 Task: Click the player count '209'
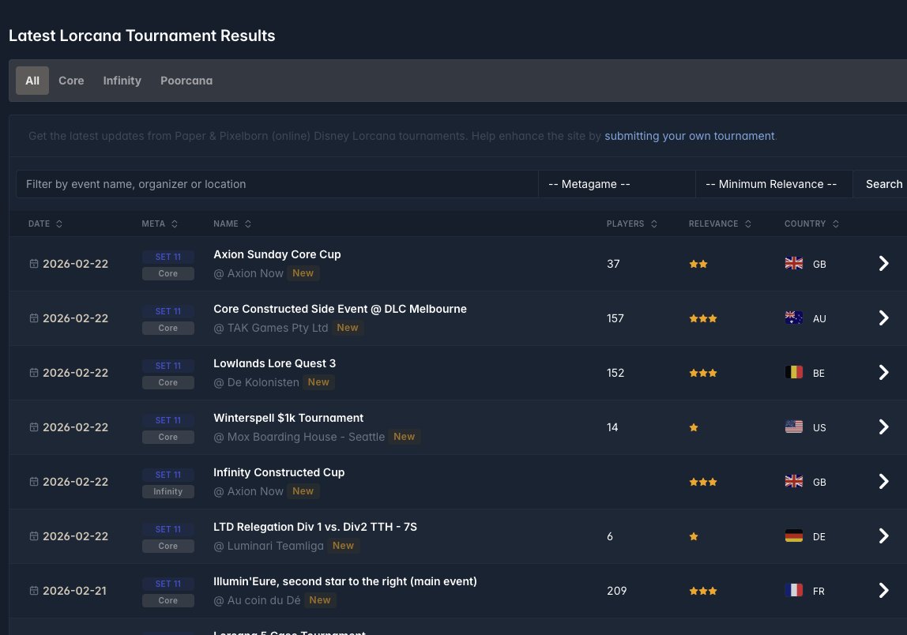point(616,591)
